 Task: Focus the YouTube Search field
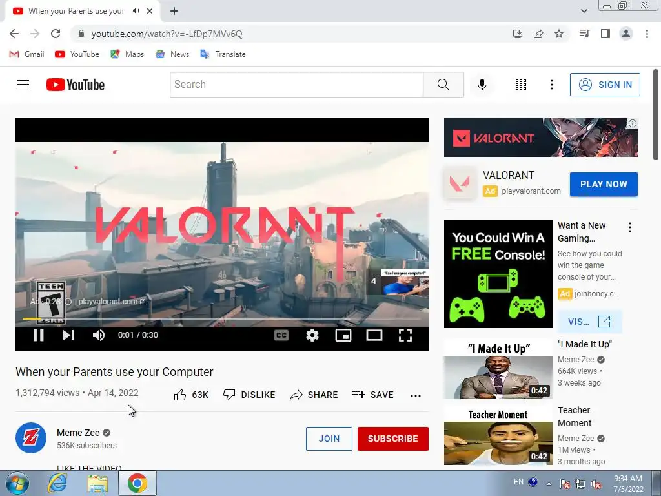coord(296,85)
